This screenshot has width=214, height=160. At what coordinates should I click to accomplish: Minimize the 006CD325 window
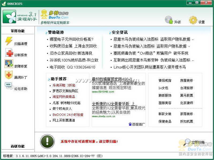(190, 2)
